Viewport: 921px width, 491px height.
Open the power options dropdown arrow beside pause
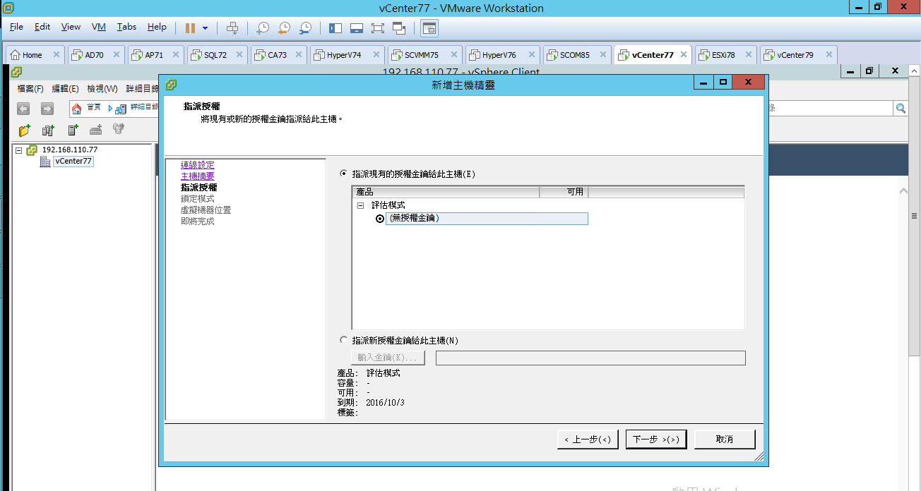205,28
